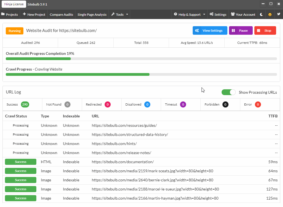Open Compare Audits
This screenshot has width=283, height=207.
61,14
